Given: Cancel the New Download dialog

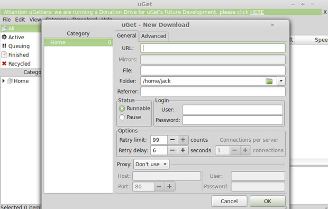Looking at the screenshot, I should click(229, 201).
